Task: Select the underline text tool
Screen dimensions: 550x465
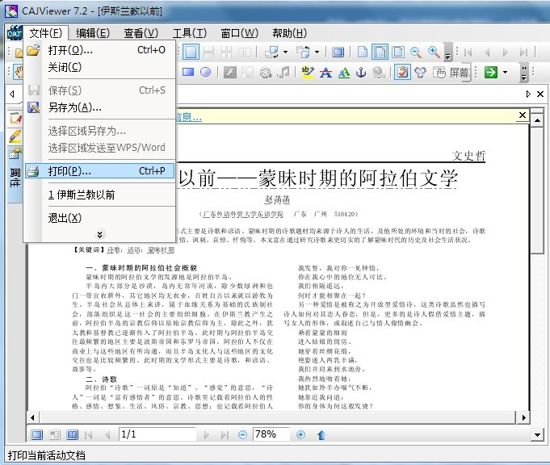Action: [x=344, y=72]
